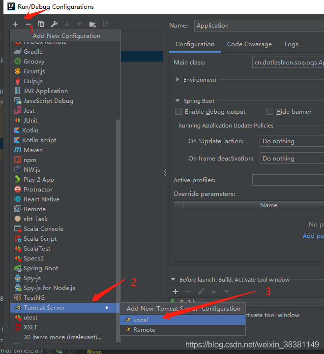Screen dimensions: 324x354
Task: Add a Before launch task
Action: click(176, 291)
